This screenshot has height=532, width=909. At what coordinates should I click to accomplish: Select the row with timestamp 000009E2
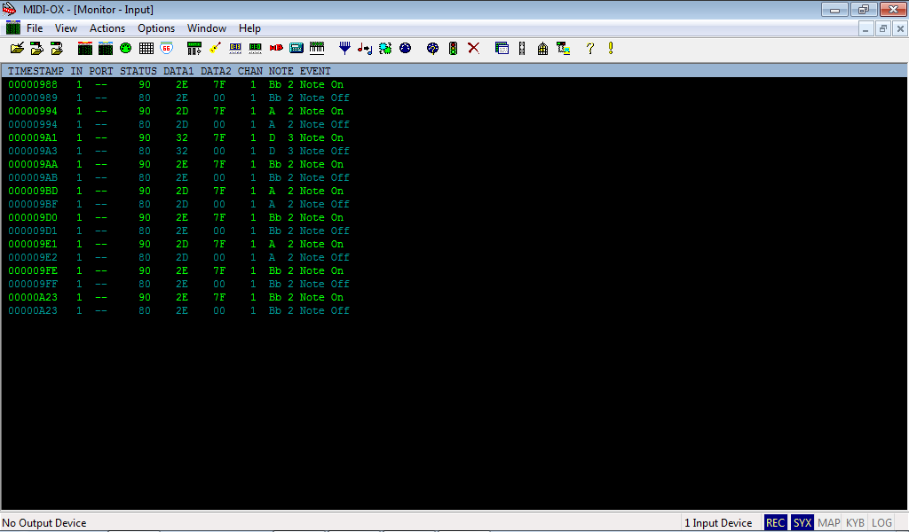tap(178, 258)
